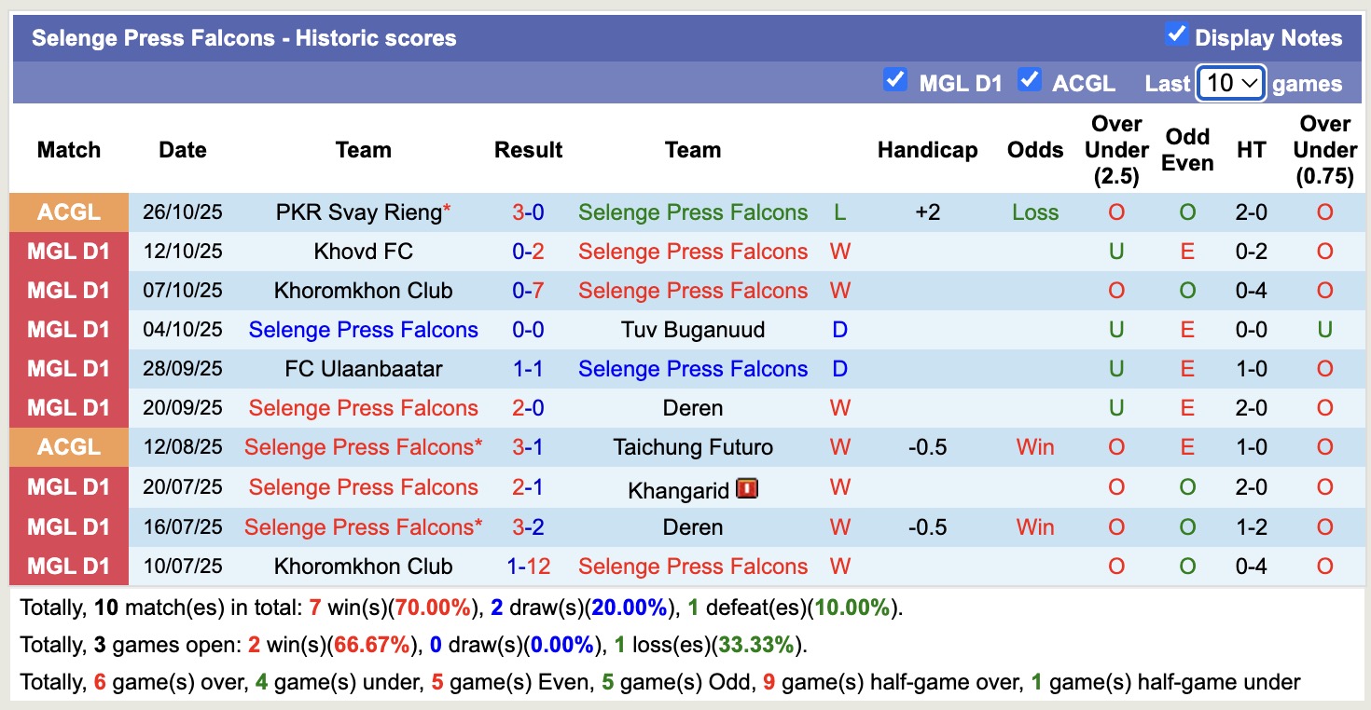This screenshot has width=1371, height=710.
Task: Click the 1-12 result score link
Action: click(529, 566)
